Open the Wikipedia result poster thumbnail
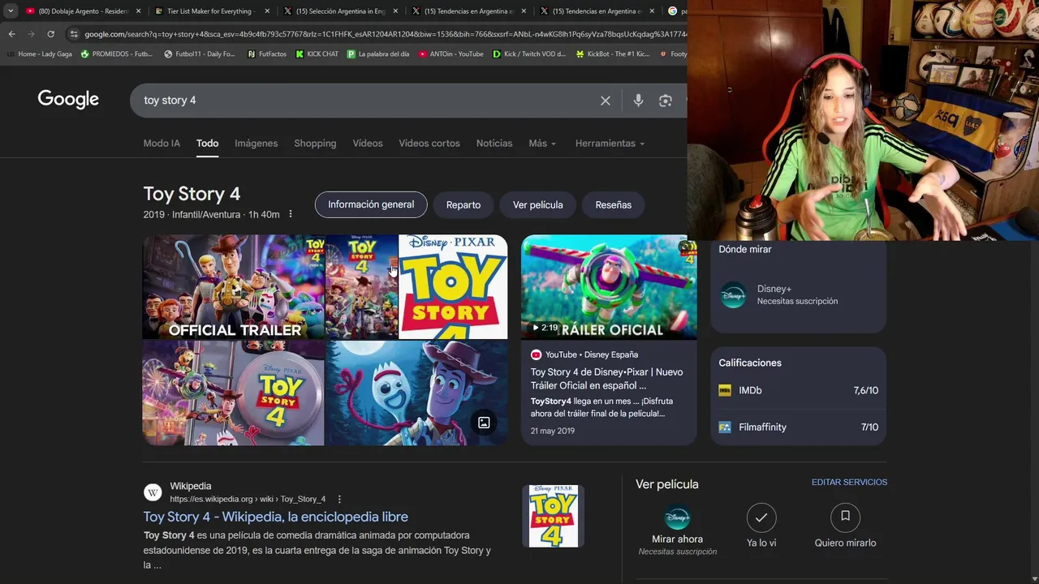Image resolution: width=1039 pixels, height=584 pixels. [x=554, y=516]
